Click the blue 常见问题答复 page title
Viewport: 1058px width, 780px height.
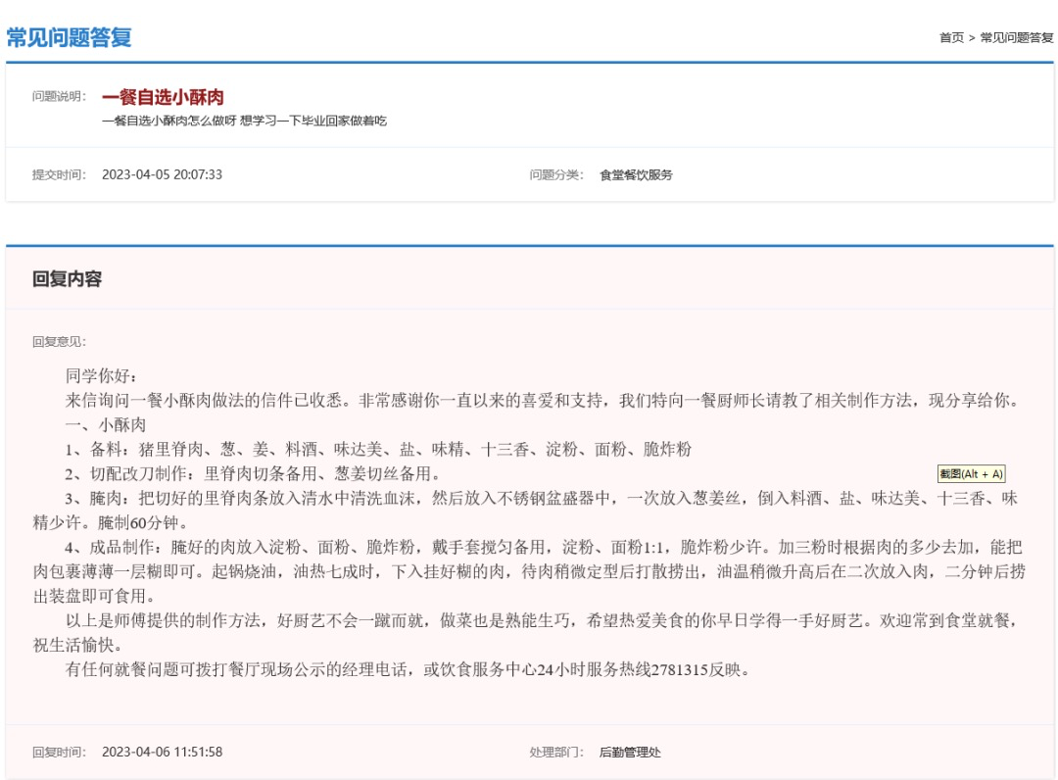[x=69, y=37]
